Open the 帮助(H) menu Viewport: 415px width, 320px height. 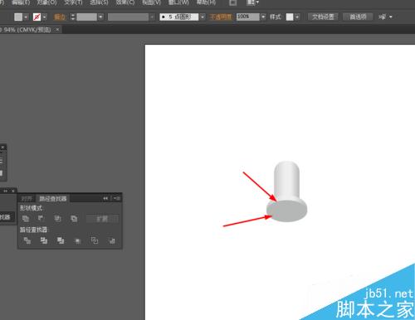(x=206, y=2)
